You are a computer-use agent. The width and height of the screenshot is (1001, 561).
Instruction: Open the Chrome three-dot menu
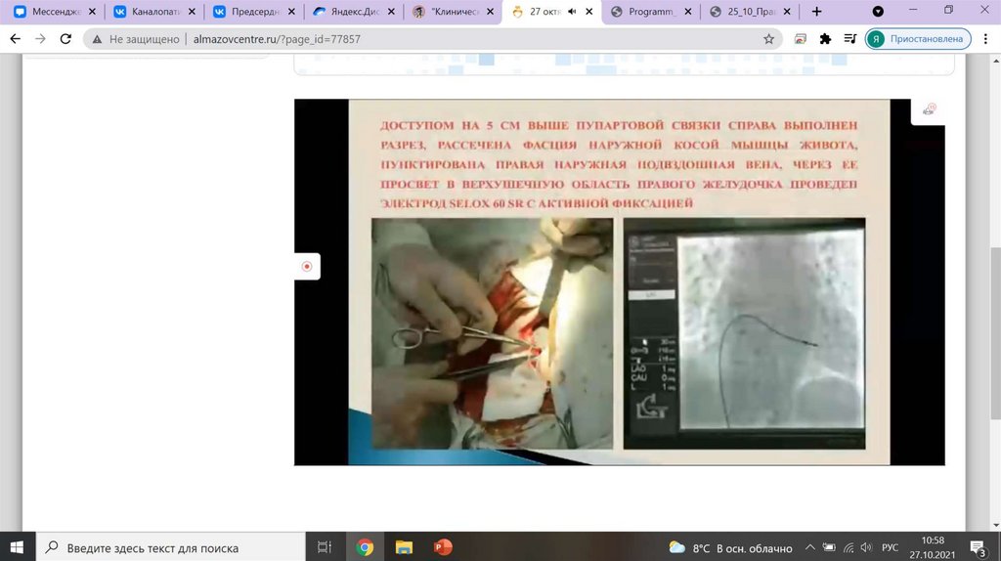[x=985, y=39]
